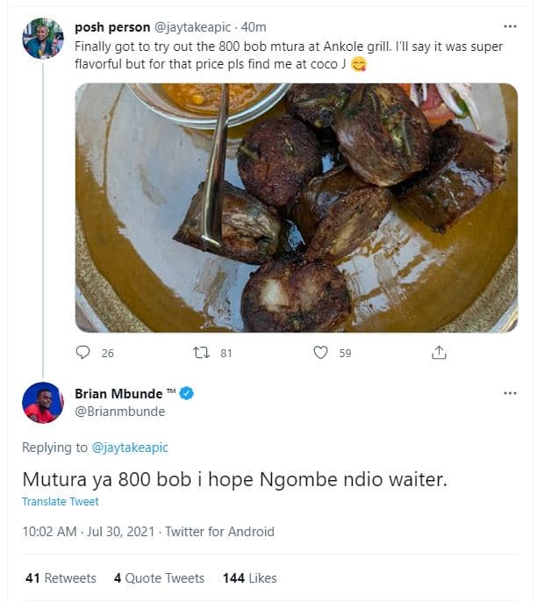View the 41 Retweets list
544x602 pixels.
[60, 578]
